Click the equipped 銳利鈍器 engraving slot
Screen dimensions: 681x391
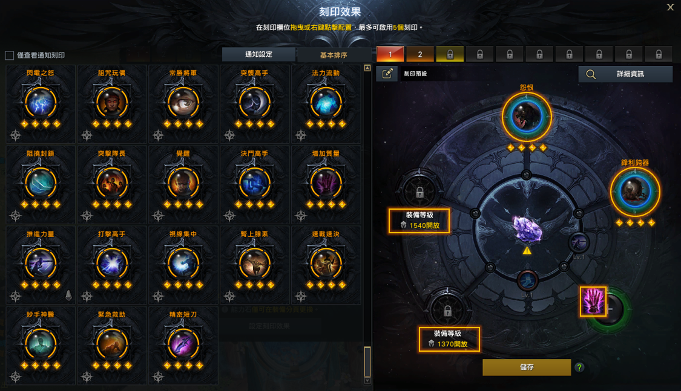(635, 192)
